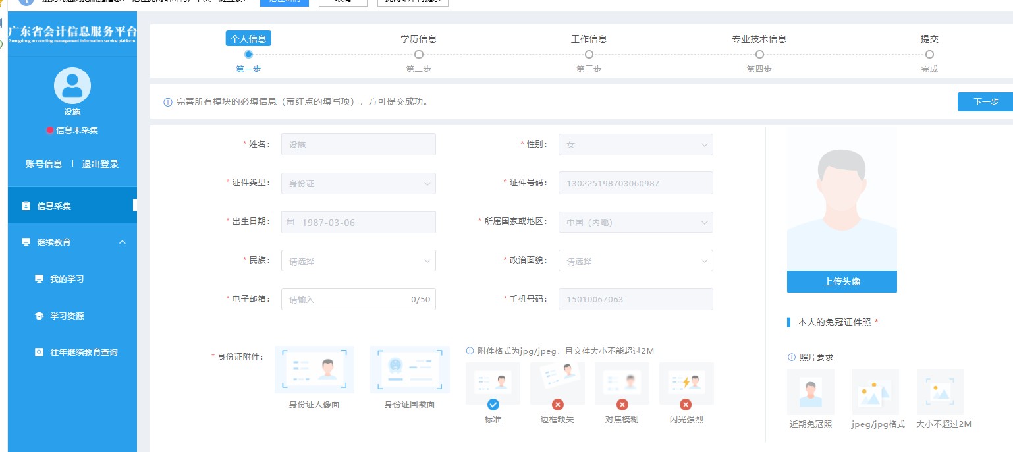This screenshot has height=452, width=1013.
Task: Click the 学习资源 graduation cap icon
Action: click(40, 316)
